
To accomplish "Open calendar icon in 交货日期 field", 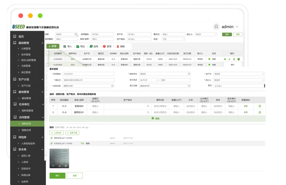I will tap(112, 86).
